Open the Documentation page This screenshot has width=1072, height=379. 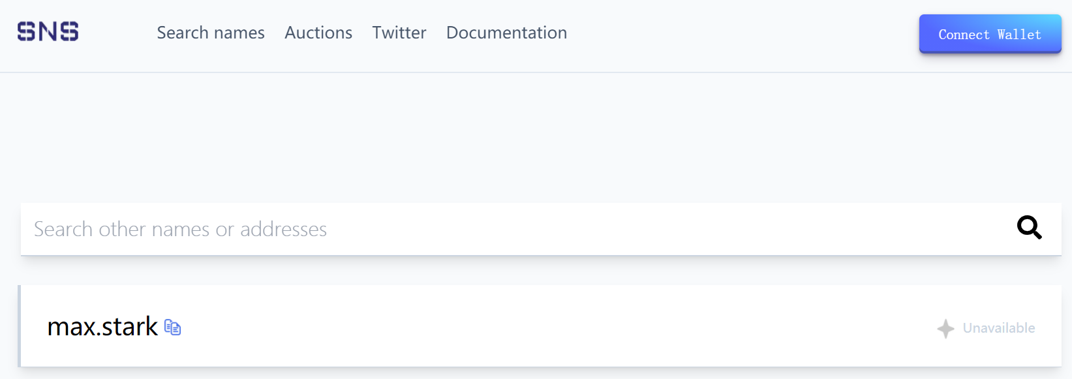[x=506, y=33]
